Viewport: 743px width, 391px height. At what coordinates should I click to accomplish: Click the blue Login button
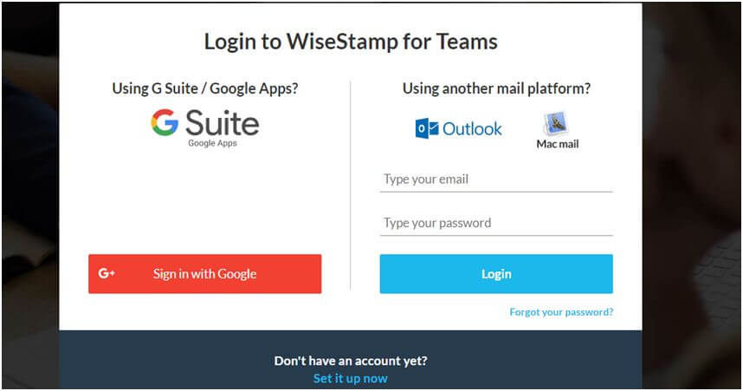pyautogui.click(x=496, y=274)
